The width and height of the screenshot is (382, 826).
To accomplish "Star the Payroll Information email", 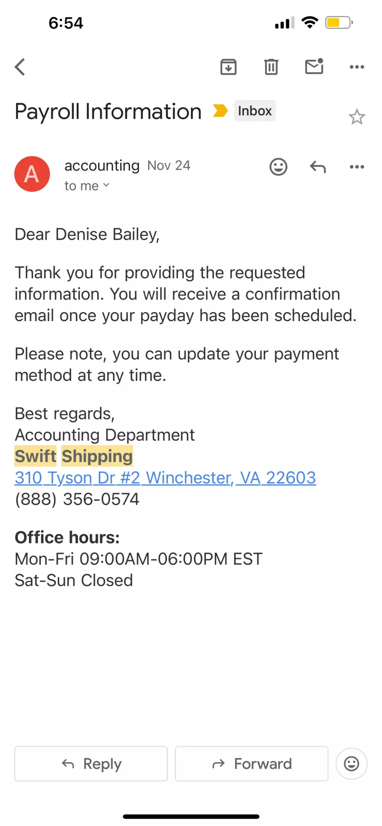I will coord(357,117).
